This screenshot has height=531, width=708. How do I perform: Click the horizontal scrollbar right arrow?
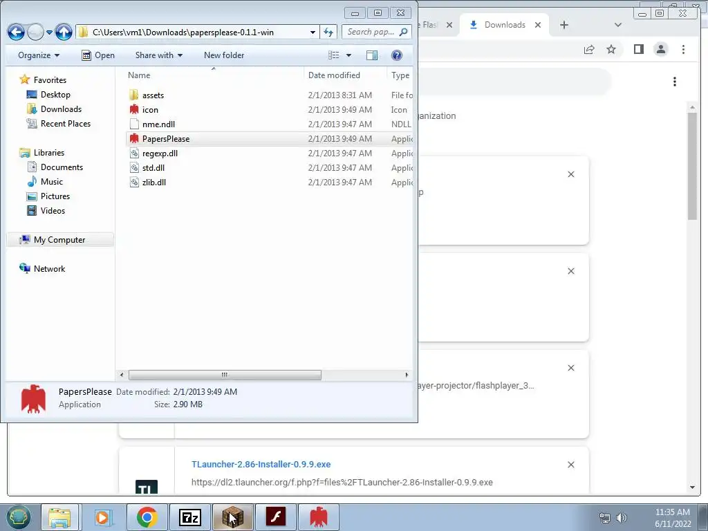[407, 375]
